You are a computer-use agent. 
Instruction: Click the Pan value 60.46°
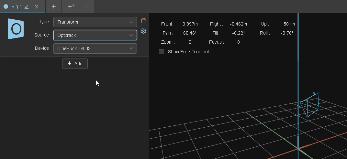tap(190, 33)
